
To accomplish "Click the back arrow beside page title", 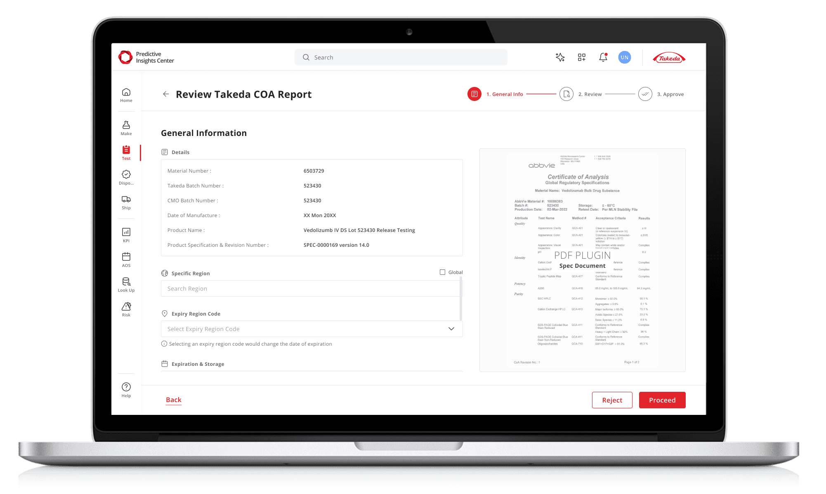I will click(x=166, y=94).
